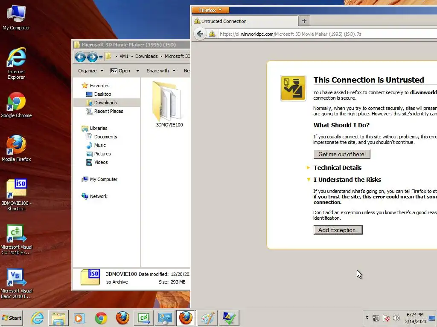
Task: Open My Computer desktop icon
Action: [16, 17]
